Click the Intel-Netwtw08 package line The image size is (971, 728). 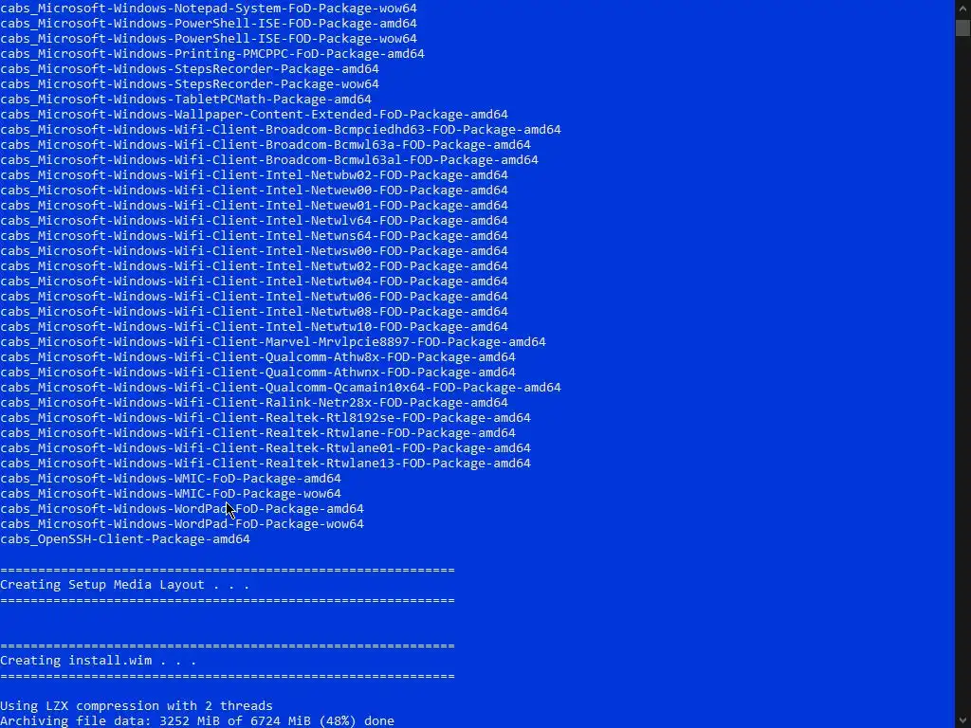[x=254, y=311]
